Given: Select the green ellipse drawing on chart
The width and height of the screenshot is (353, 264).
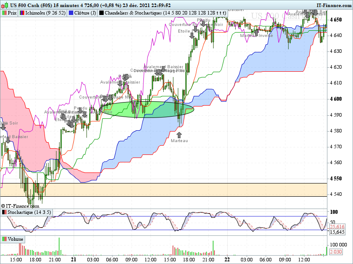Looking at the screenshot, I should (146, 110).
